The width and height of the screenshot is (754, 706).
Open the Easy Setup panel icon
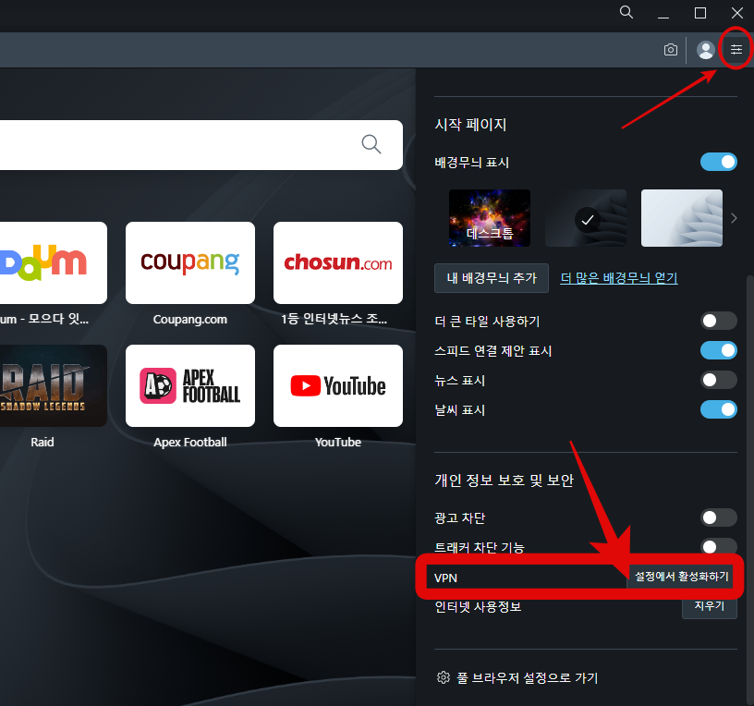735,49
